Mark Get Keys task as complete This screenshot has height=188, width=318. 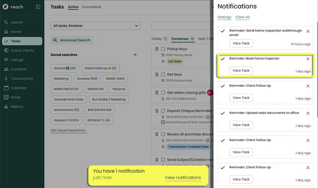[163, 74]
